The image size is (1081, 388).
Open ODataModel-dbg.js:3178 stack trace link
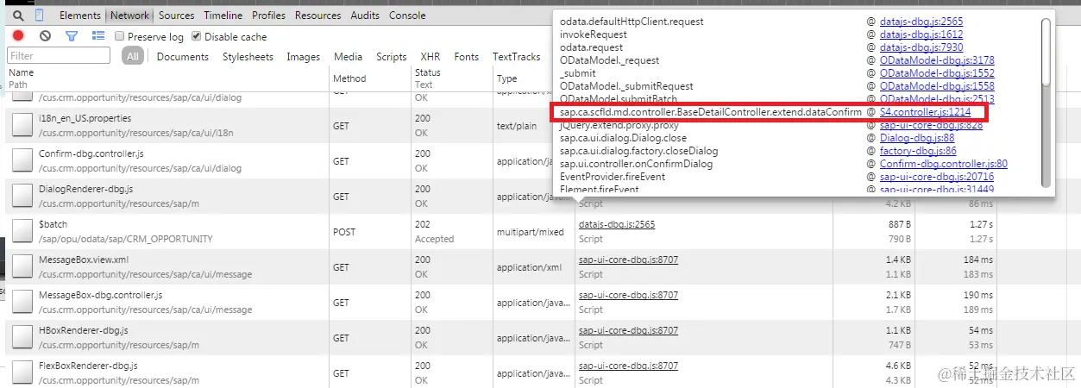pyautogui.click(x=937, y=60)
